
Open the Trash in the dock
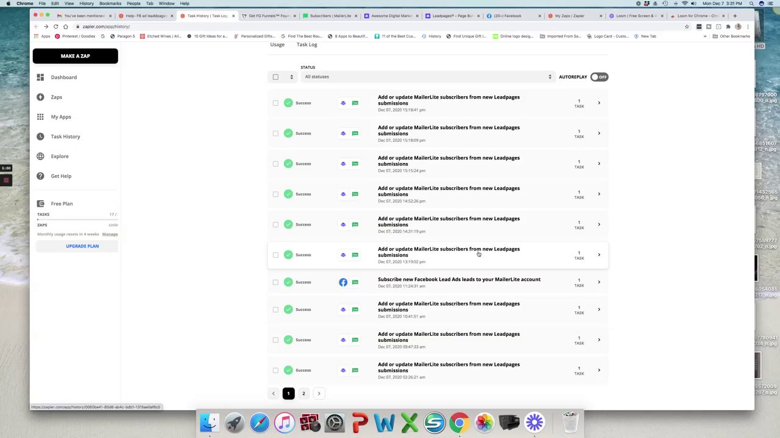pos(570,422)
